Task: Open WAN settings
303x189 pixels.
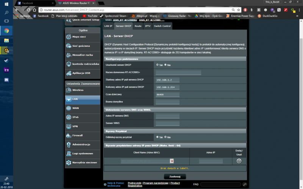Action: point(83,108)
